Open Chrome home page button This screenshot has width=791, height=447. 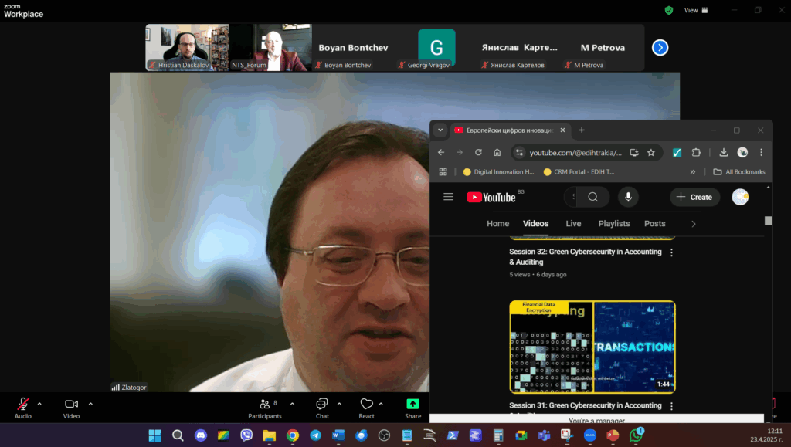(497, 152)
